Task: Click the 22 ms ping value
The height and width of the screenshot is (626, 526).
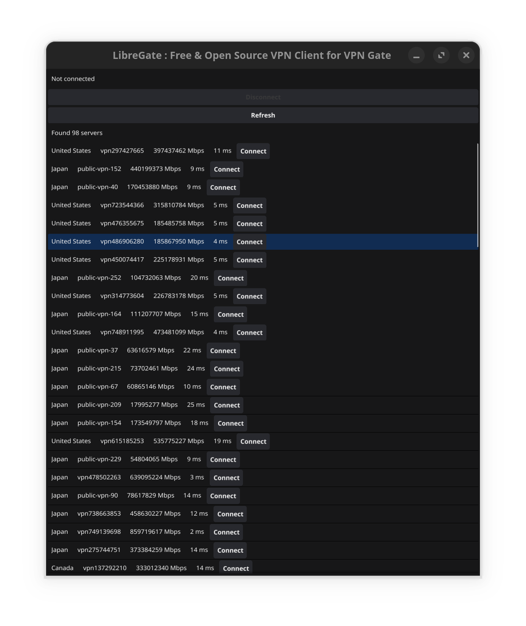Action: point(192,350)
